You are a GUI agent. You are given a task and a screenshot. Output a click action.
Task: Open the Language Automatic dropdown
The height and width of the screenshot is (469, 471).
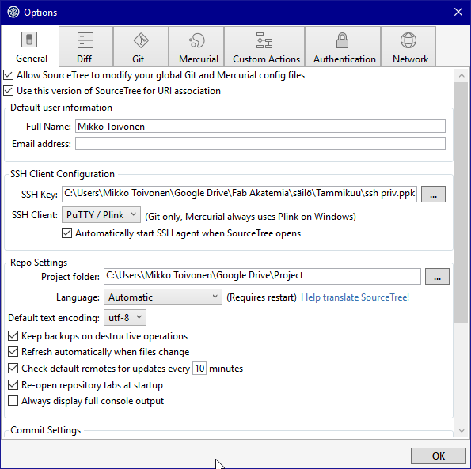pos(163,297)
